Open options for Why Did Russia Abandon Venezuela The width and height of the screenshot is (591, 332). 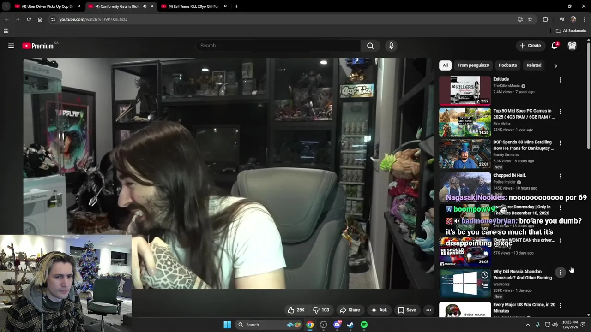click(x=560, y=273)
